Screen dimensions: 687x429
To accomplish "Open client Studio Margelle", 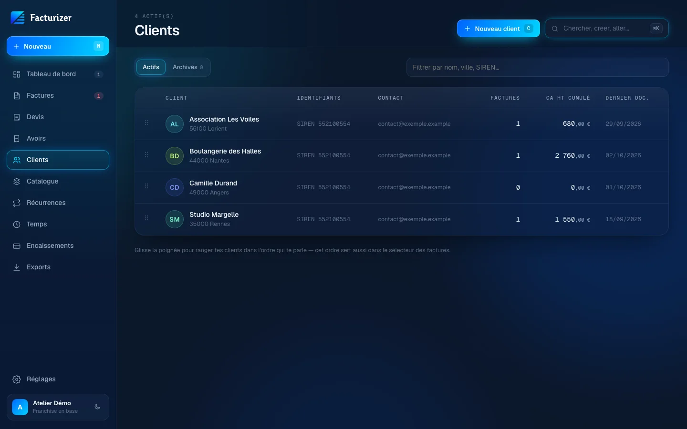I will [214, 214].
